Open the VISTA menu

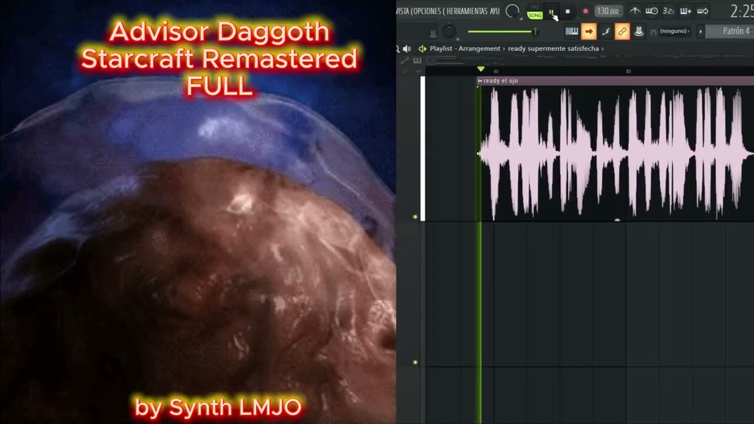[x=404, y=11]
